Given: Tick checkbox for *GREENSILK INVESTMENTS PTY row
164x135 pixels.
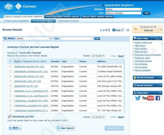Looking at the screenshot, I should (x=10, y=110).
